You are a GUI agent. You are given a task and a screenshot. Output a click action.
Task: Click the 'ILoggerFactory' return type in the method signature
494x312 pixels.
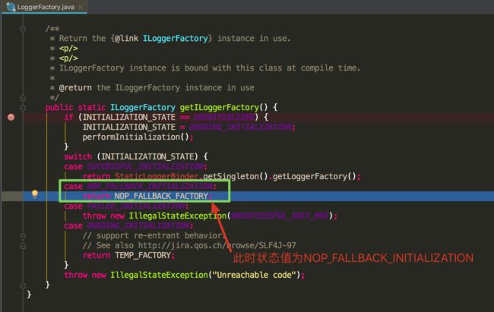143,107
